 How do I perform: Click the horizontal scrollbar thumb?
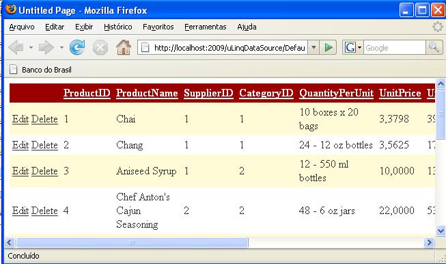point(132,243)
